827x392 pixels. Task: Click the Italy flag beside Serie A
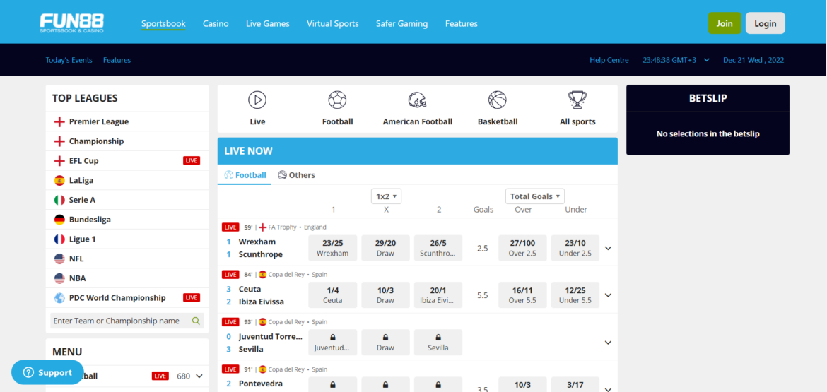(x=59, y=200)
